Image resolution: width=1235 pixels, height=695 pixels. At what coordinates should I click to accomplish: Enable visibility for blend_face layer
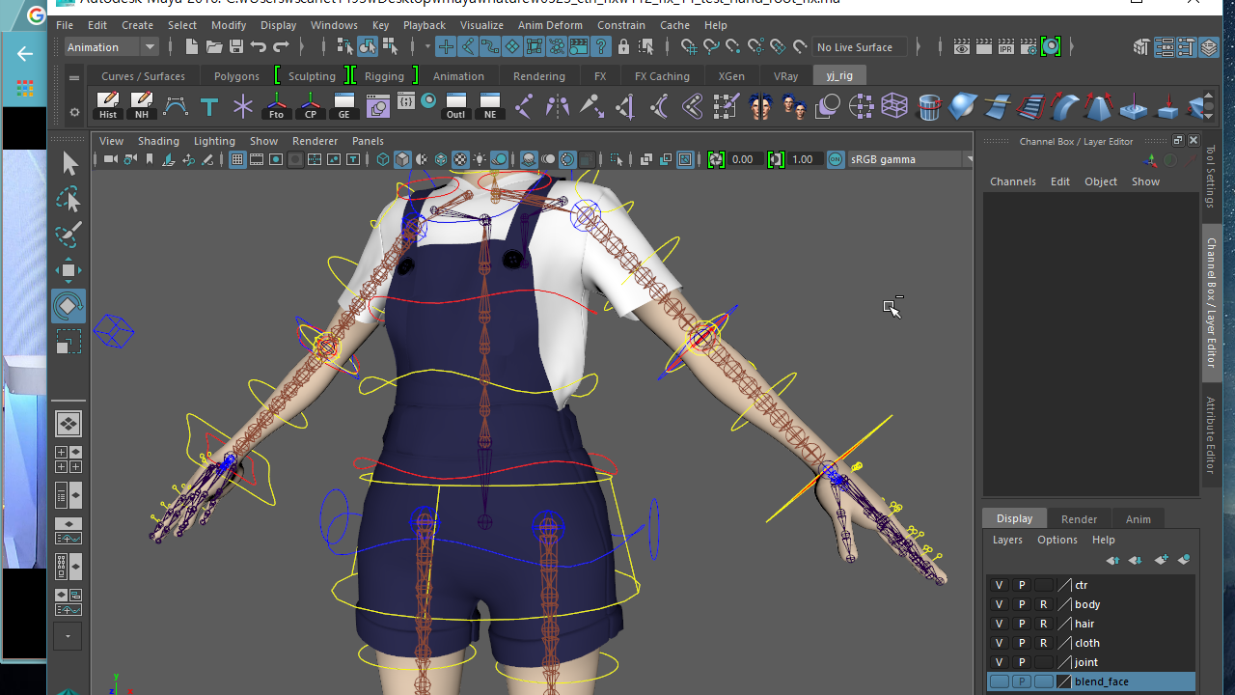999,681
